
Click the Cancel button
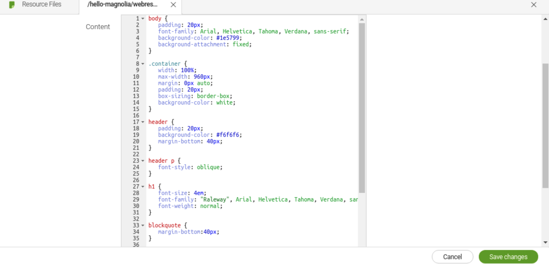coord(452,257)
